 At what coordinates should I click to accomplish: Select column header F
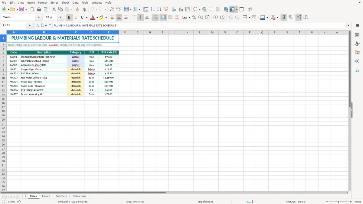[x=125, y=32]
